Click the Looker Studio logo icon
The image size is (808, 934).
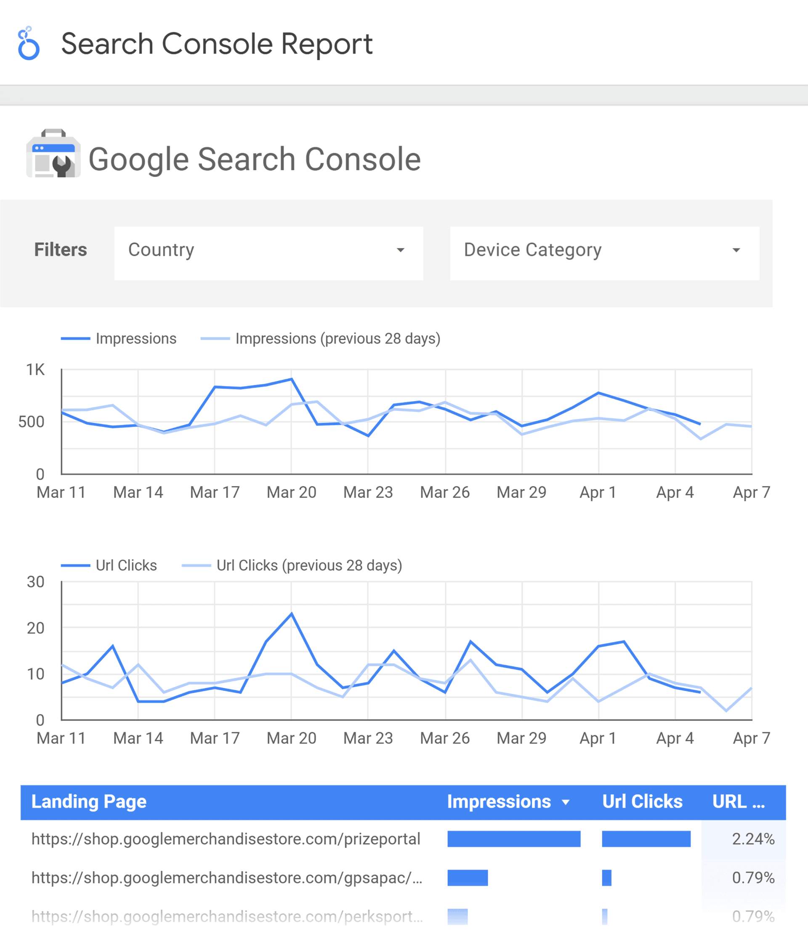click(29, 43)
